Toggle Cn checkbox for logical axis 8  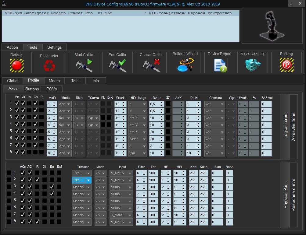[x=35, y=152]
